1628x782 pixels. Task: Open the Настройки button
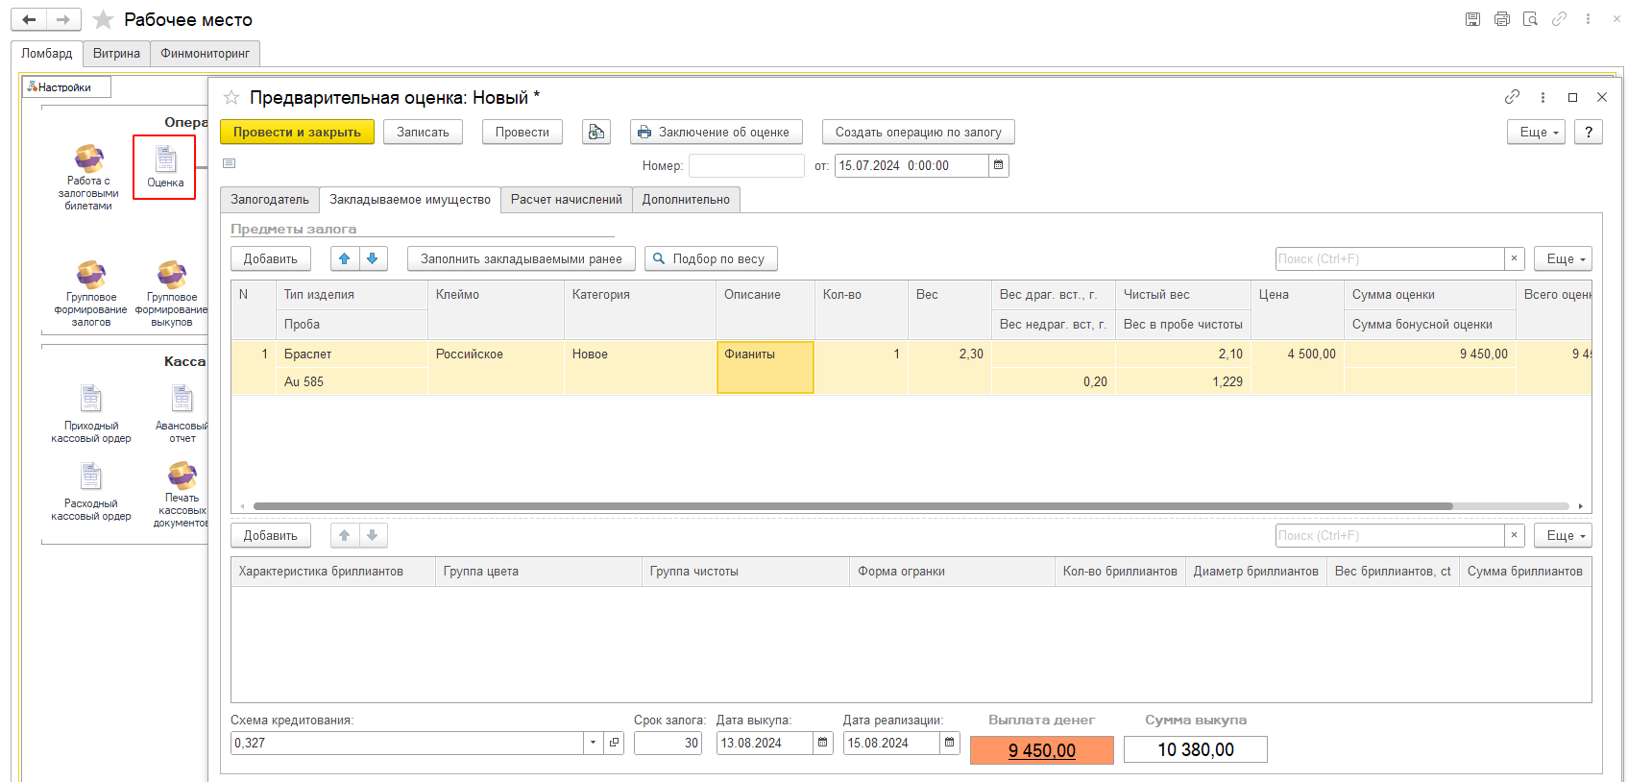click(x=66, y=86)
